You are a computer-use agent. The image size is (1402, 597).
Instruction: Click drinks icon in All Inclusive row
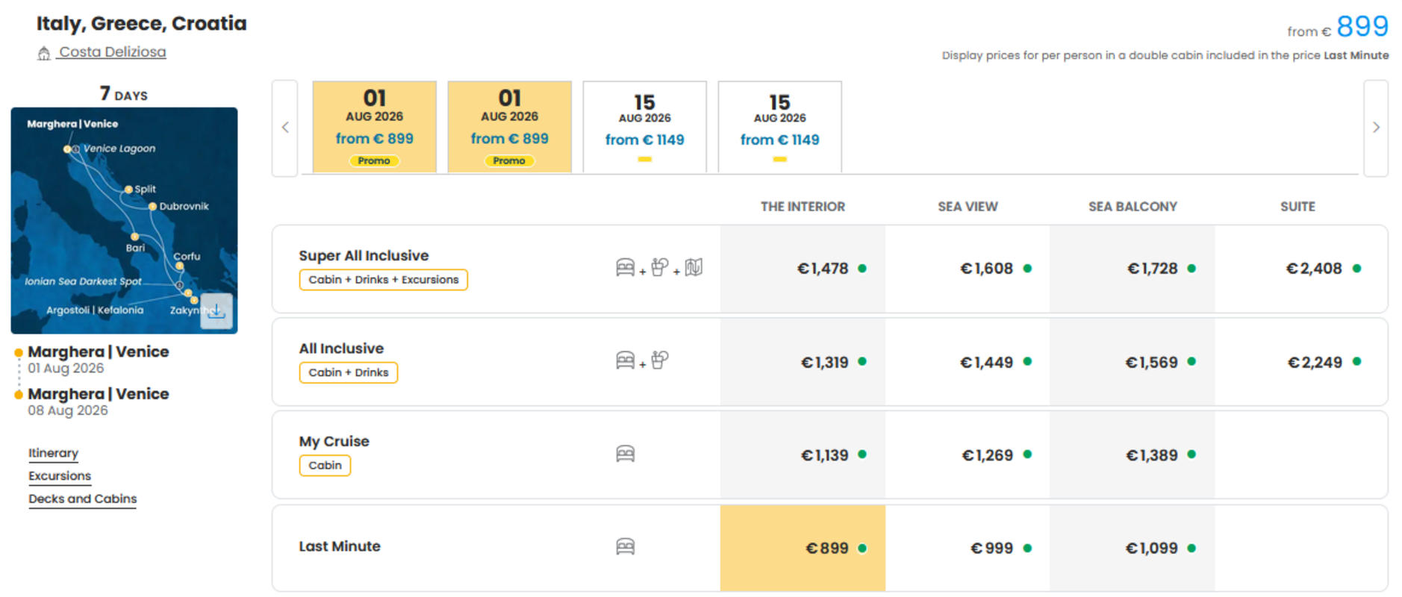pyautogui.click(x=659, y=360)
